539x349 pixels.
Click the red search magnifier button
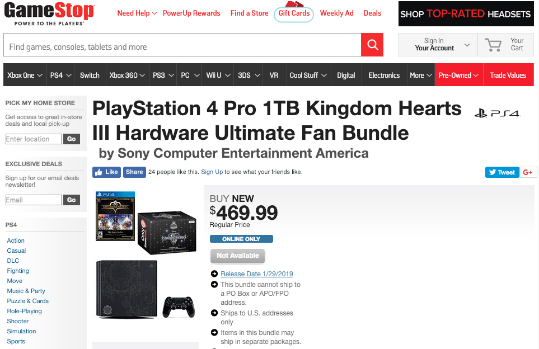tap(372, 45)
